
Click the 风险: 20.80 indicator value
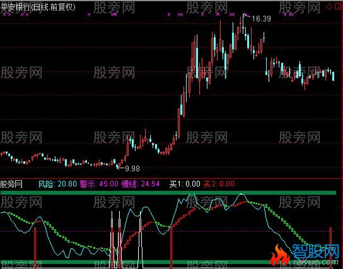tap(57, 184)
